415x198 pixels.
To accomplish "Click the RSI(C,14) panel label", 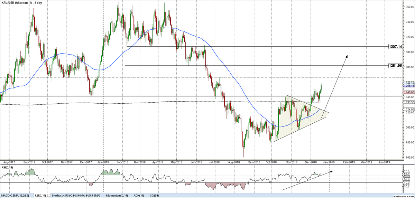I will (7, 167).
